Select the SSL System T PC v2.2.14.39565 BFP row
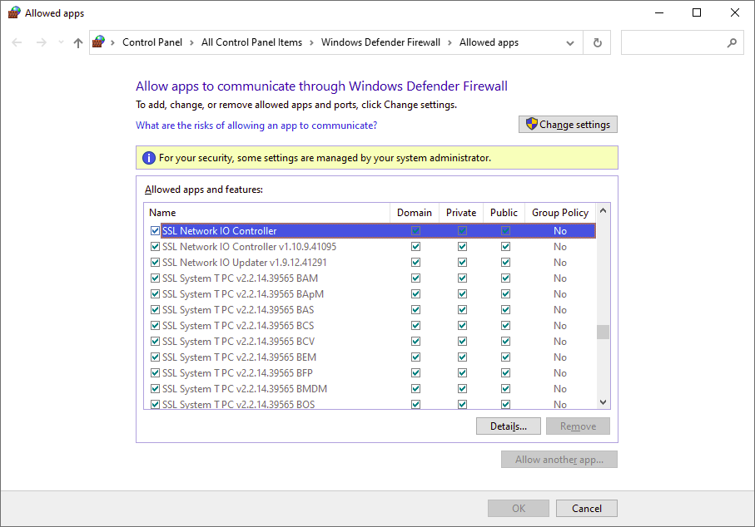The height and width of the screenshot is (527, 755). (370, 372)
